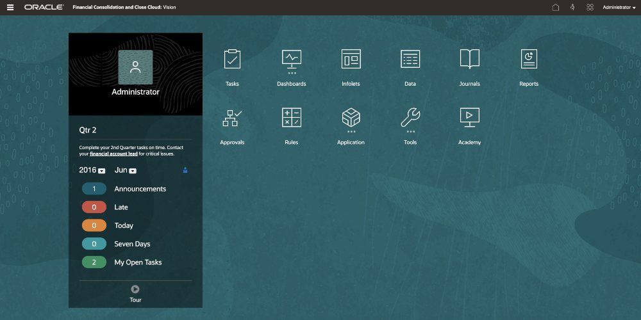
Task: Open the Approvals icon
Action: pos(232,118)
